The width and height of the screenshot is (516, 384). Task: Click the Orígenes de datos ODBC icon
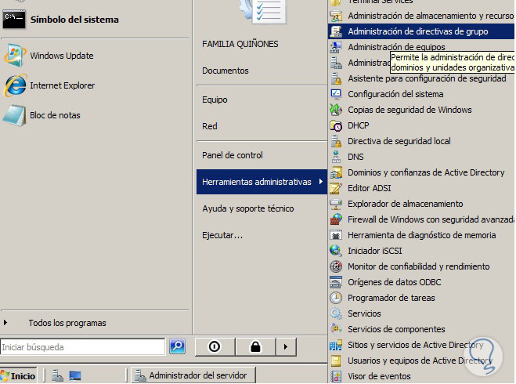(x=336, y=282)
